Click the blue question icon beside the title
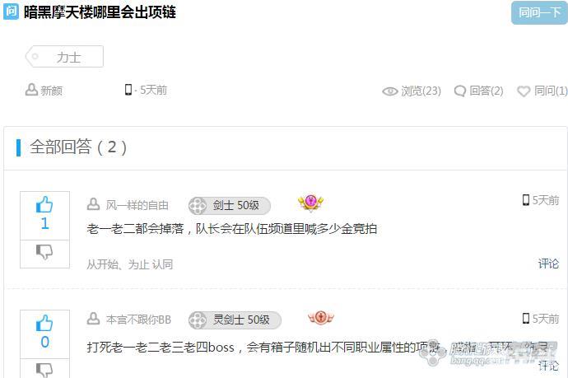Viewport: 568px width, 378px height. 11,12
